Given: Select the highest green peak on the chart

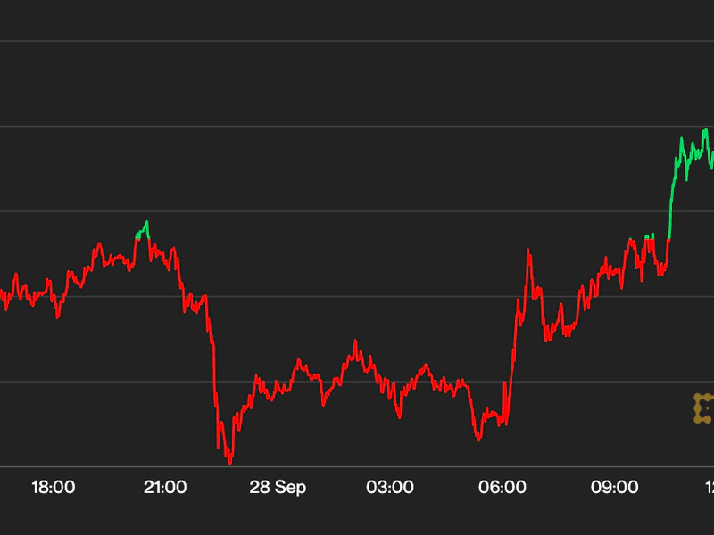Looking at the screenshot, I should (705, 130).
